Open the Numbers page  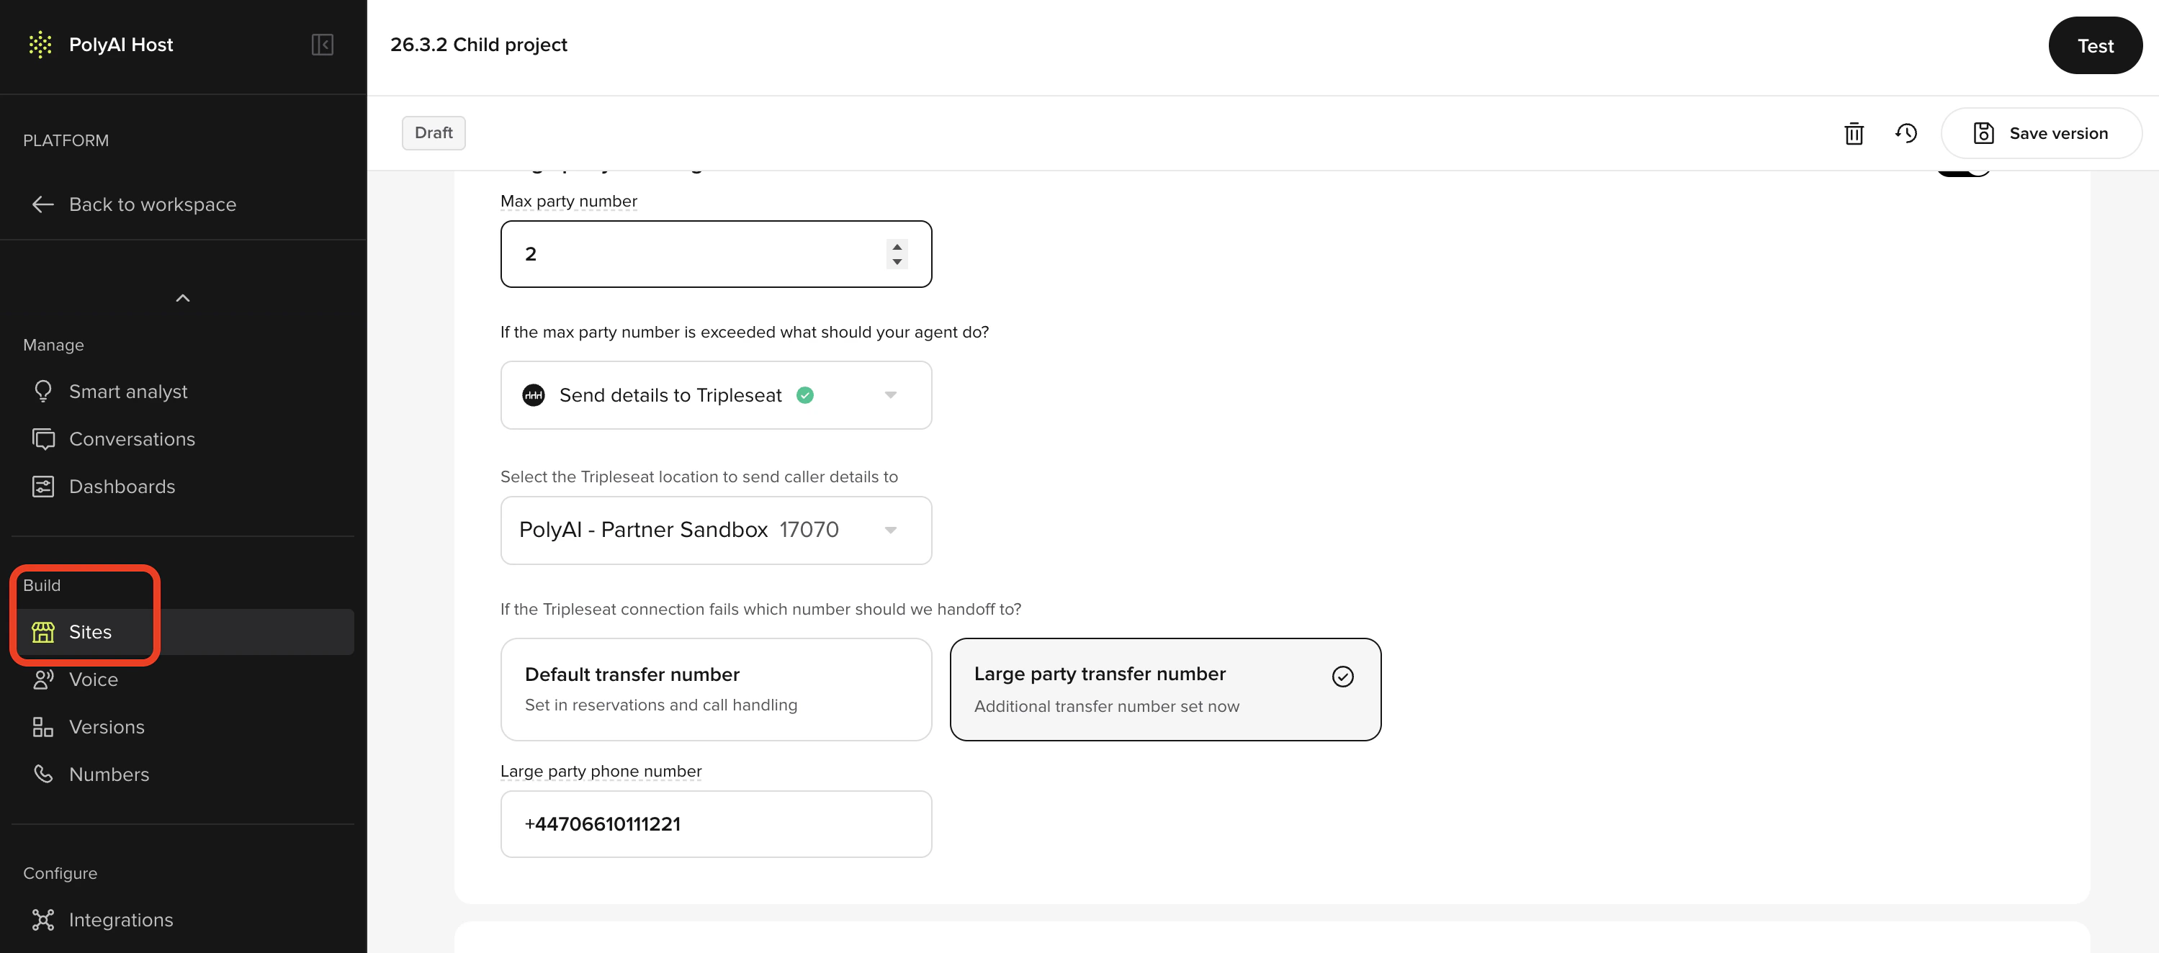click(x=183, y=774)
